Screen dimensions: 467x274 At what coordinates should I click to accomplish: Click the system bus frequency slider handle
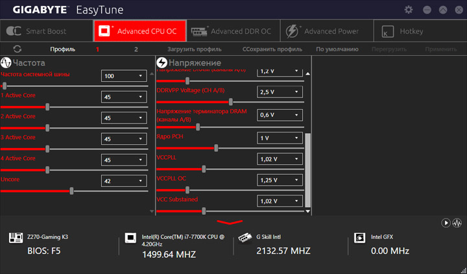(x=4, y=86)
